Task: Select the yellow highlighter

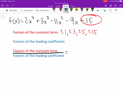Action: tap(77, 10)
